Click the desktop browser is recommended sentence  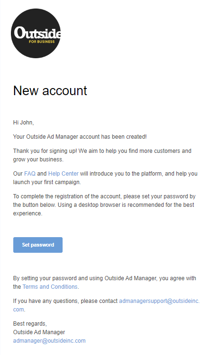click(126, 205)
